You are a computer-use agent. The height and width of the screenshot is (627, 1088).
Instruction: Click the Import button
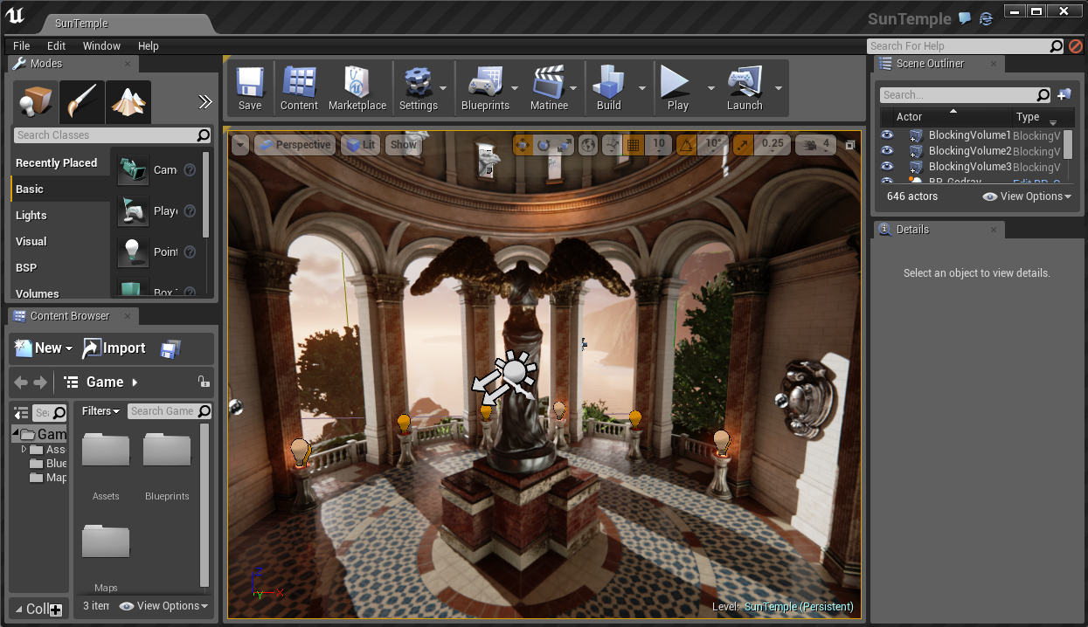[x=114, y=348]
